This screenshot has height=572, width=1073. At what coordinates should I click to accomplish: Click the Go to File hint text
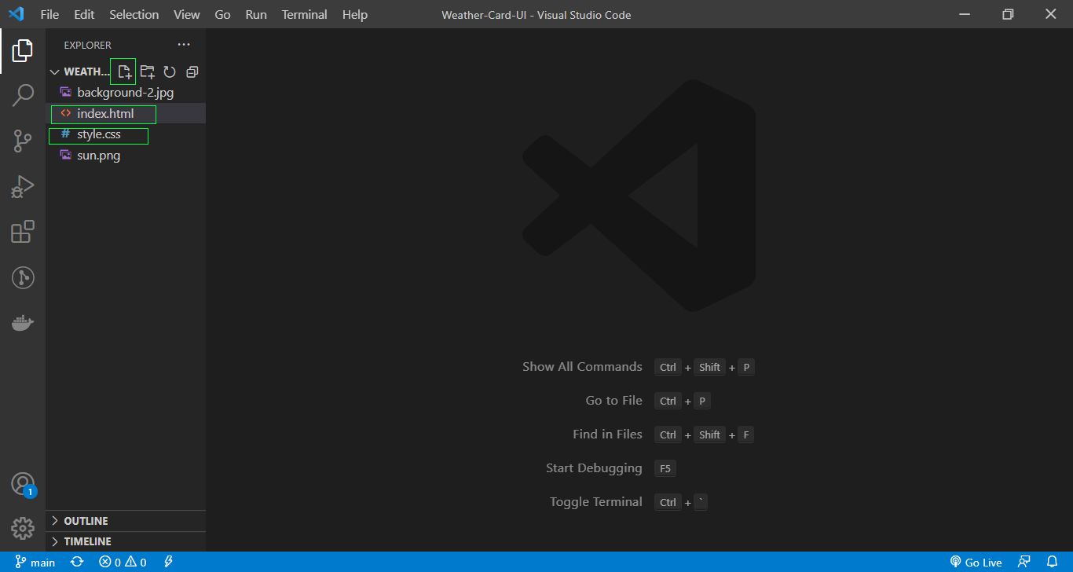point(613,401)
